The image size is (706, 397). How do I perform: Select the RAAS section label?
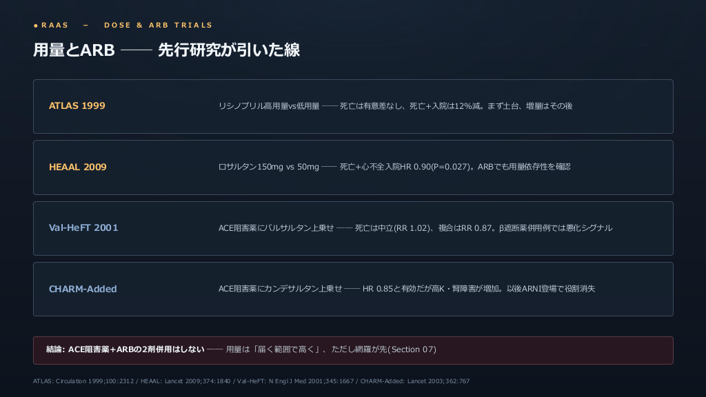coord(55,26)
